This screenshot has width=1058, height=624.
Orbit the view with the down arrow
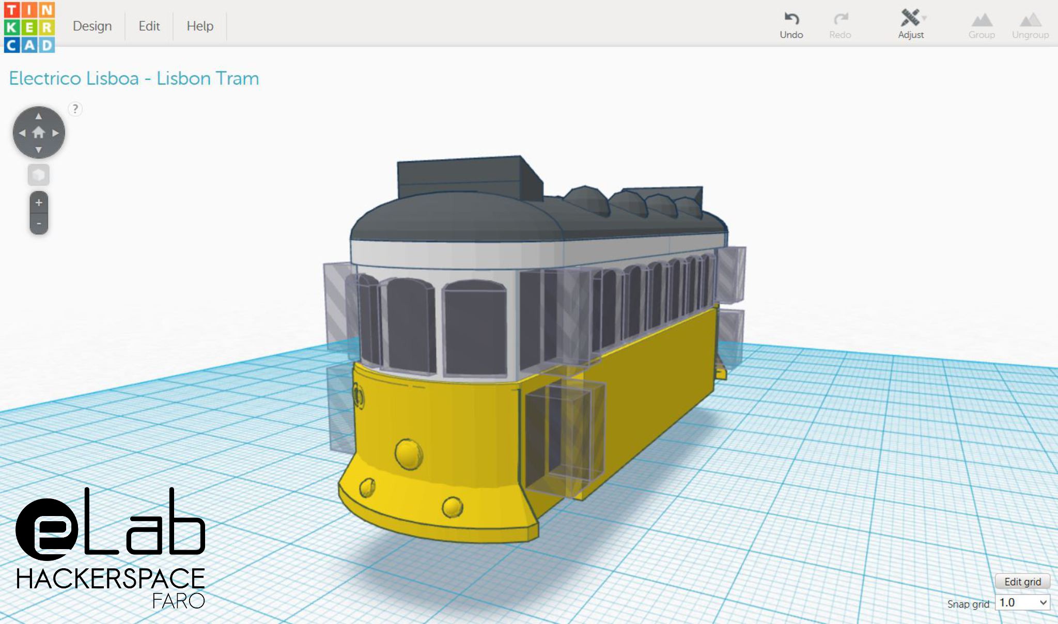tap(39, 149)
